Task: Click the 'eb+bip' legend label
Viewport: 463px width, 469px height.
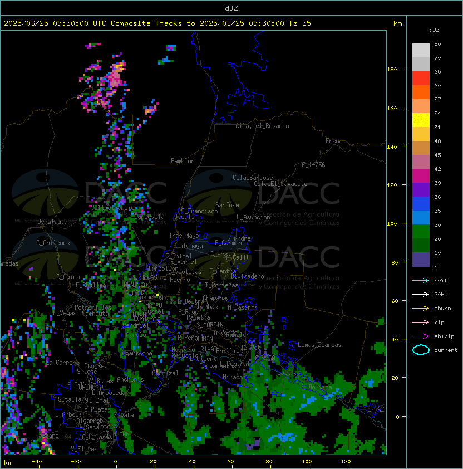Action: (x=444, y=336)
